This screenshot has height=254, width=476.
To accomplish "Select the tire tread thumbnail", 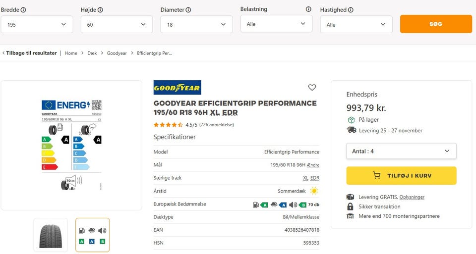I will tap(51, 235).
